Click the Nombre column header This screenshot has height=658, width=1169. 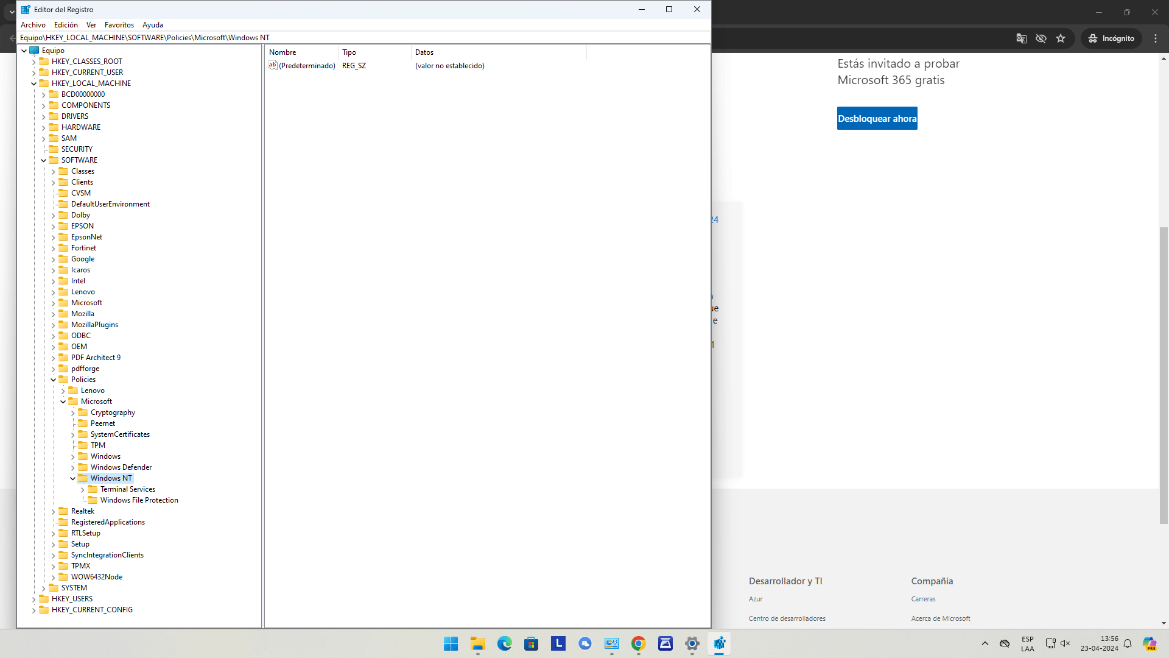point(301,52)
